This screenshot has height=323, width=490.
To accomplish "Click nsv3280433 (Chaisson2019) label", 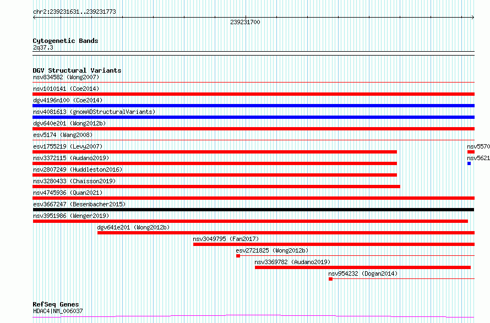I will pyautogui.click(x=74, y=181).
